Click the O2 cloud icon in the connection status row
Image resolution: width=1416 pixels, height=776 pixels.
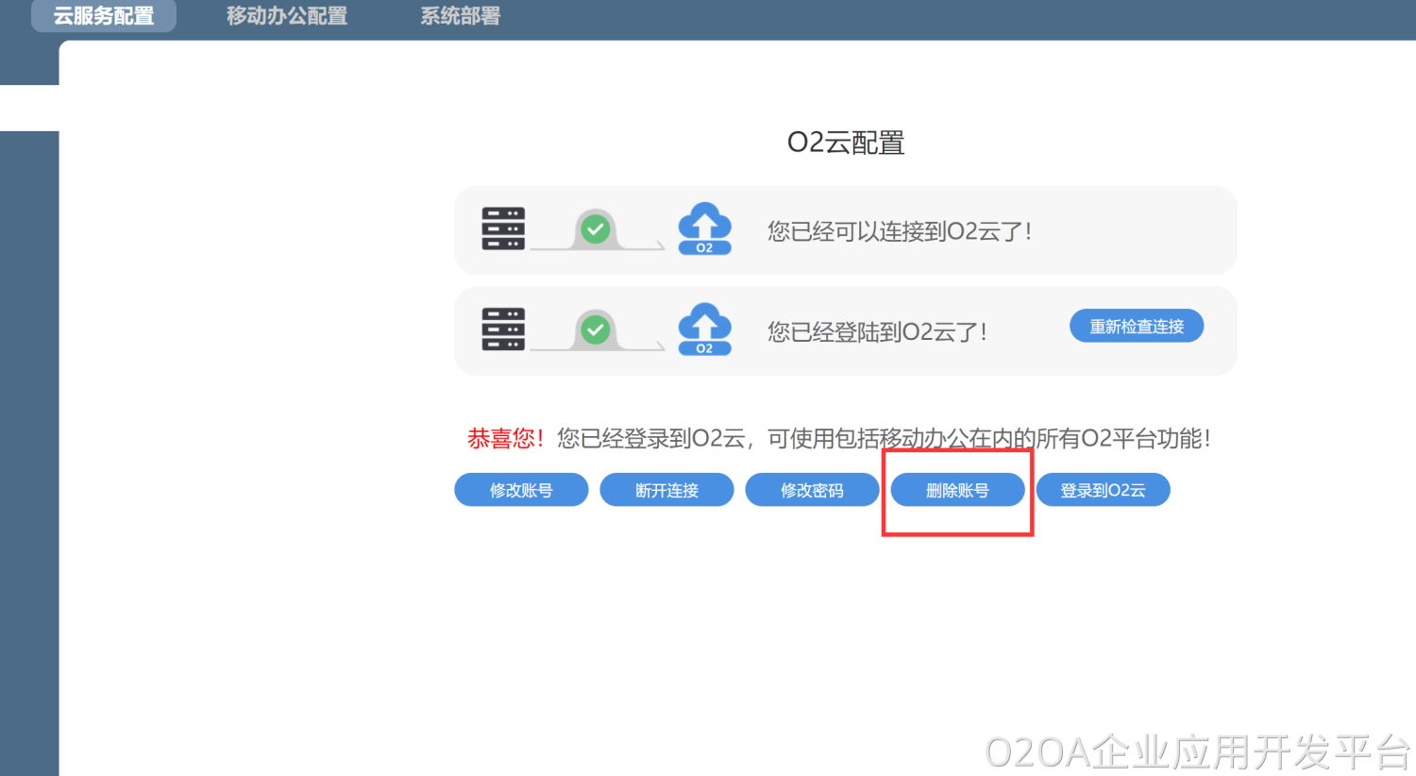pyautogui.click(x=704, y=229)
